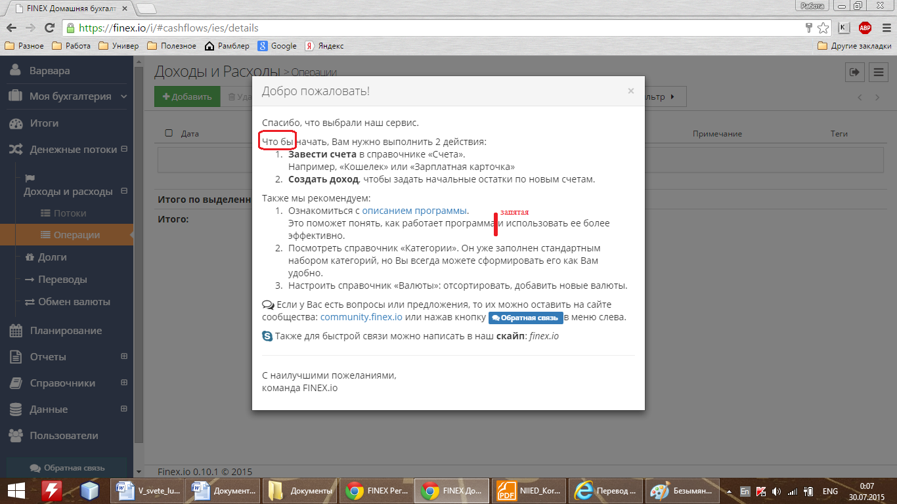Open Работа bookmarks folder
This screenshot has height=504, width=897.
point(71,46)
